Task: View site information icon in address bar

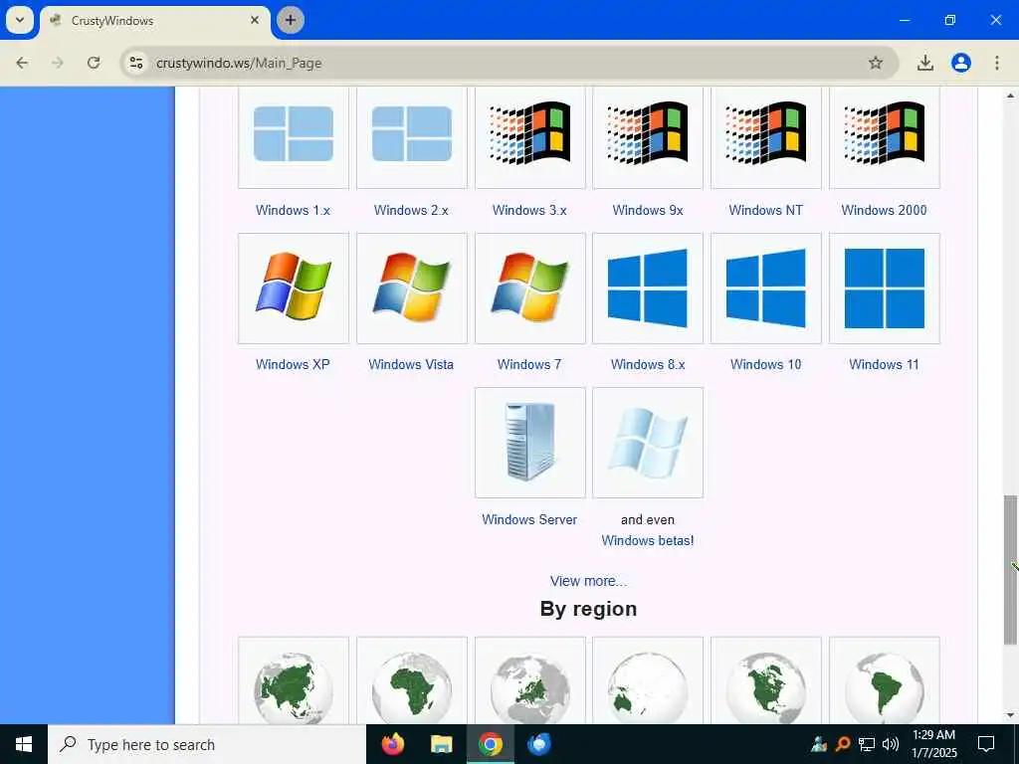Action: pos(135,63)
